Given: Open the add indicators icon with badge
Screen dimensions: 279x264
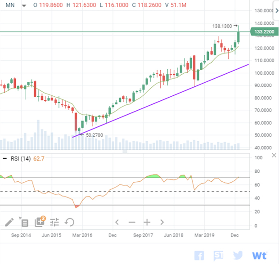Looking at the screenshot, I should [40, 222].
